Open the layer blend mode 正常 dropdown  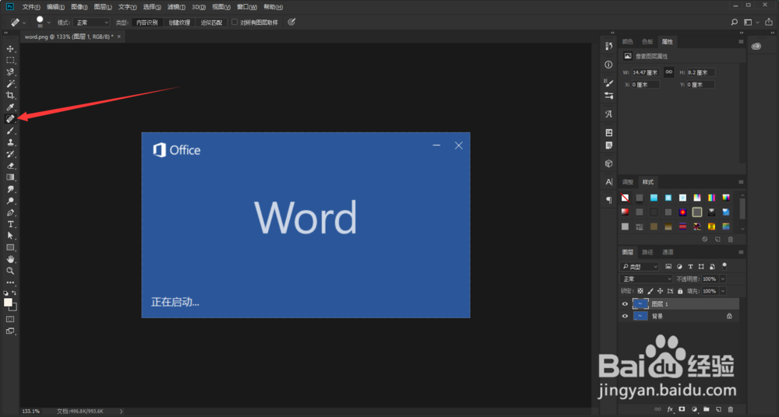tap(646, 279)
